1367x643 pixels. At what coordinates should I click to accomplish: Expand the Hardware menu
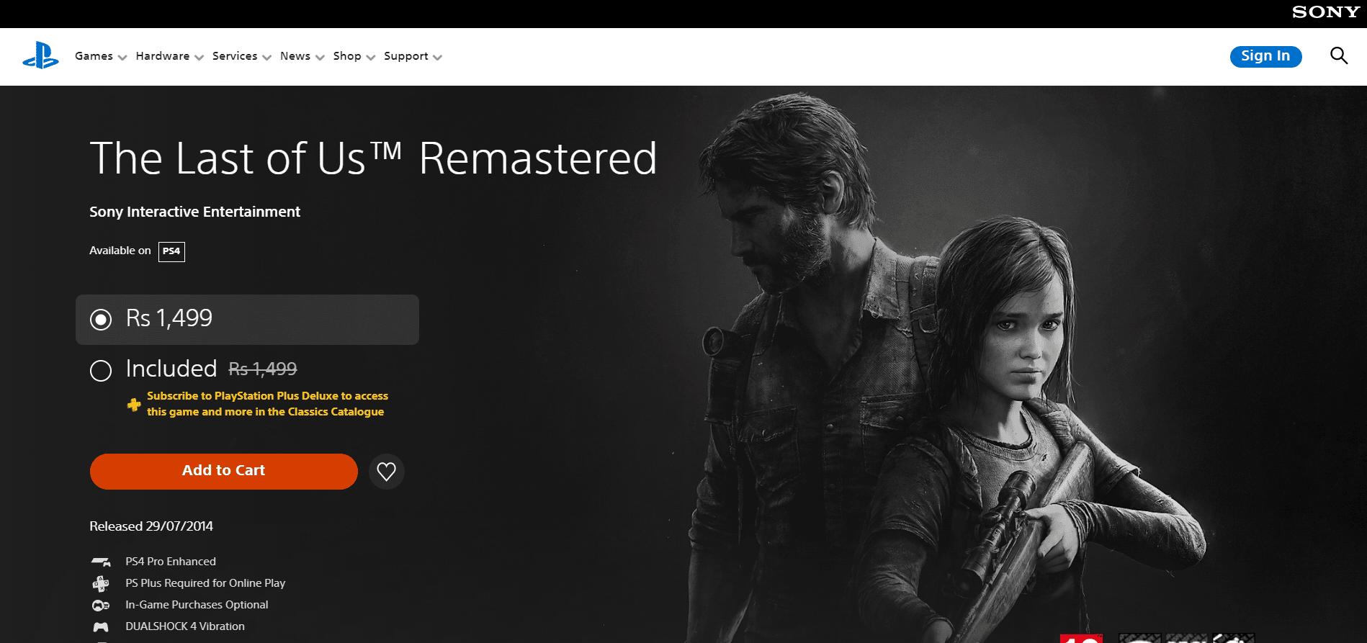pyautogui.click(x=170, y=56)
